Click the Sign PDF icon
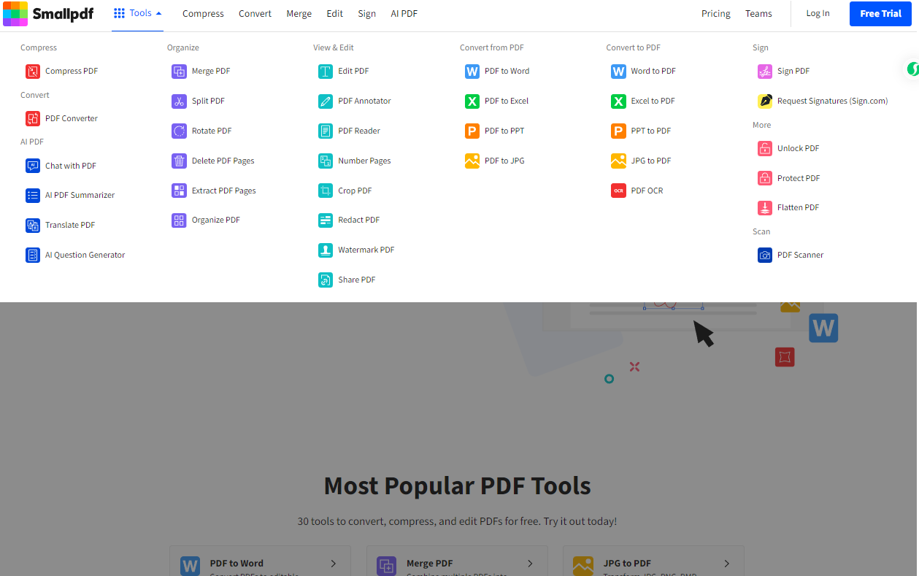This screenshot has width=919, height=576. pos(765,71)
